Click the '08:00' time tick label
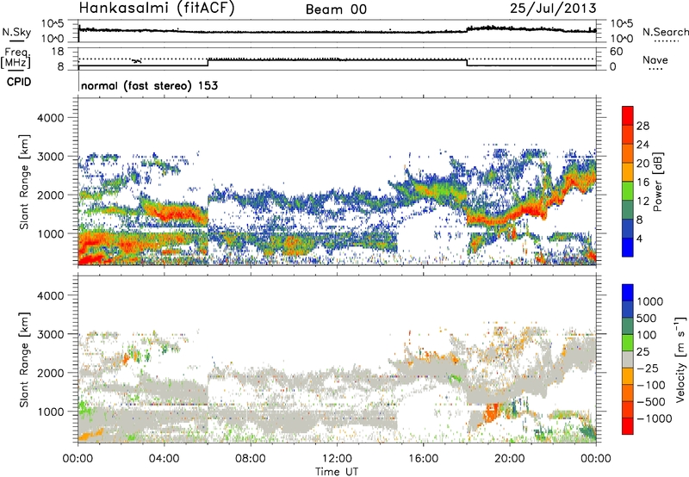The image size is (689, 477). pos(250,459)
